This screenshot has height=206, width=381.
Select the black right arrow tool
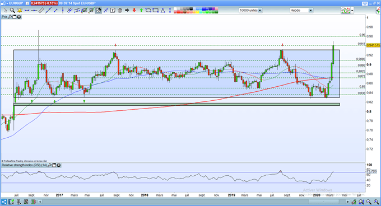(127, 11)
